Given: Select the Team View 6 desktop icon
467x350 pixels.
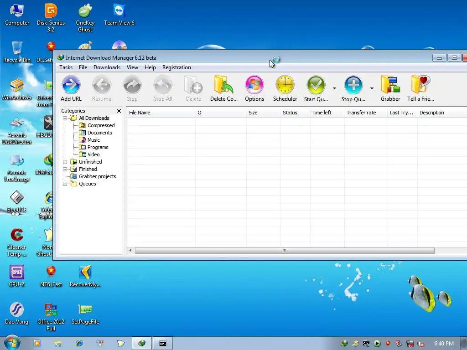Looking at the screenshot, I should pyautogui.click(x=119, y=15).
